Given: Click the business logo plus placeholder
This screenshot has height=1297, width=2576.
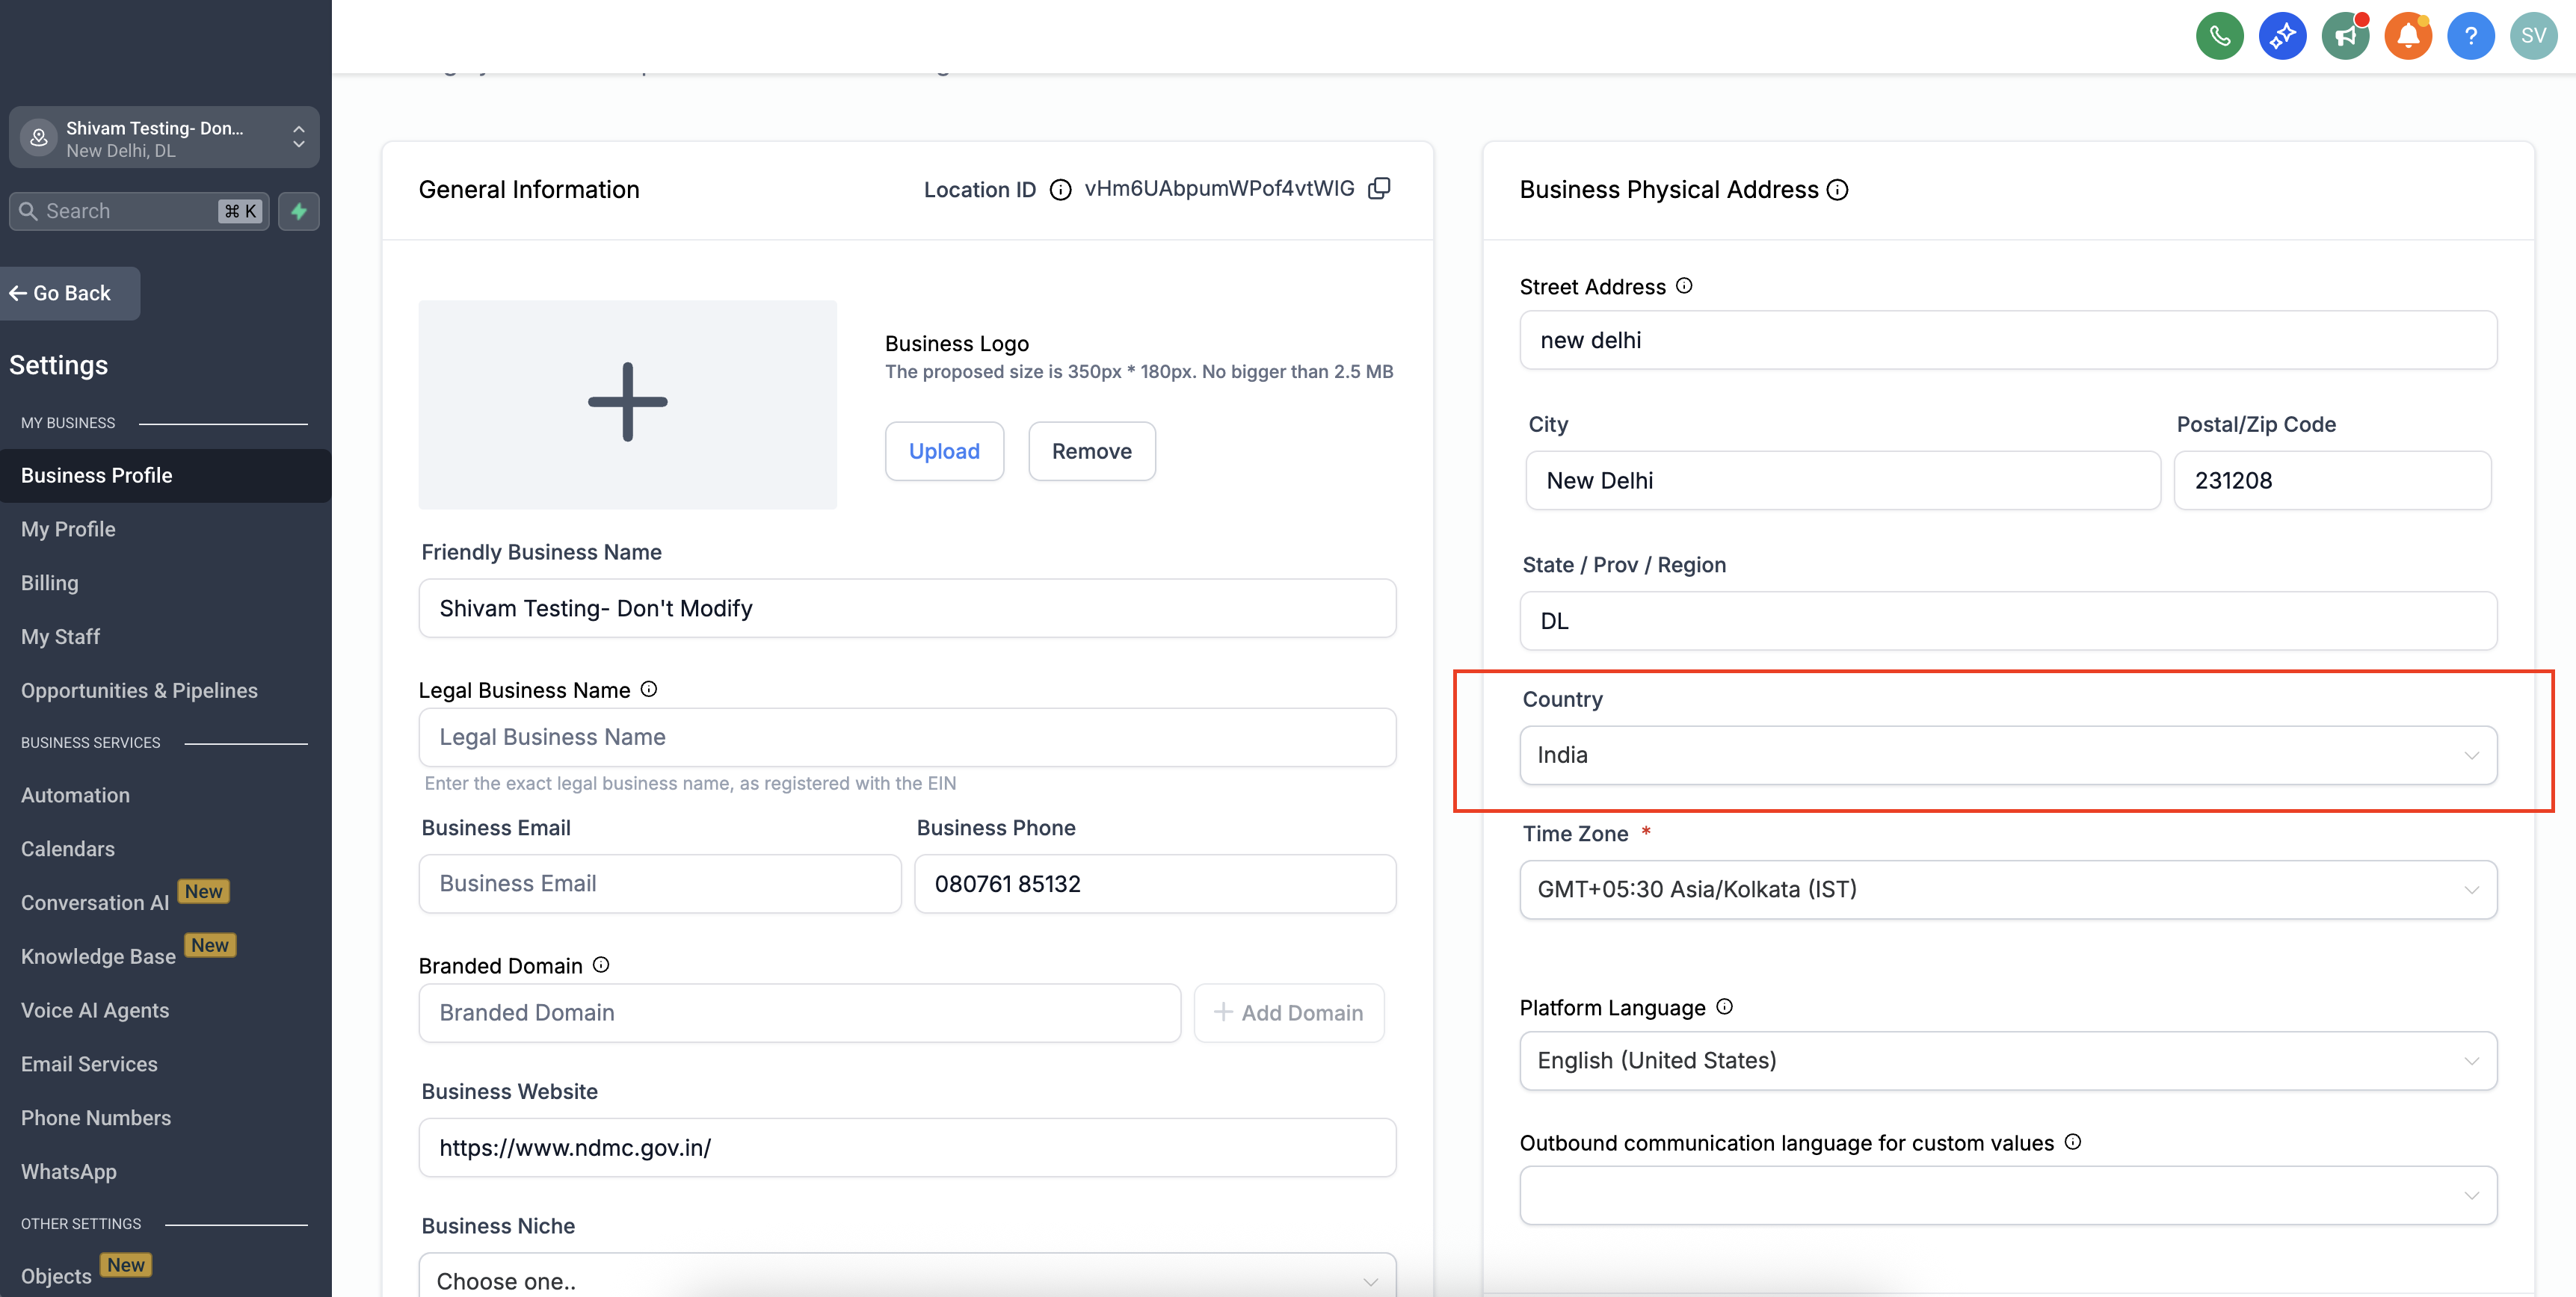Looking at the screenshot, I should pos(627,403).
